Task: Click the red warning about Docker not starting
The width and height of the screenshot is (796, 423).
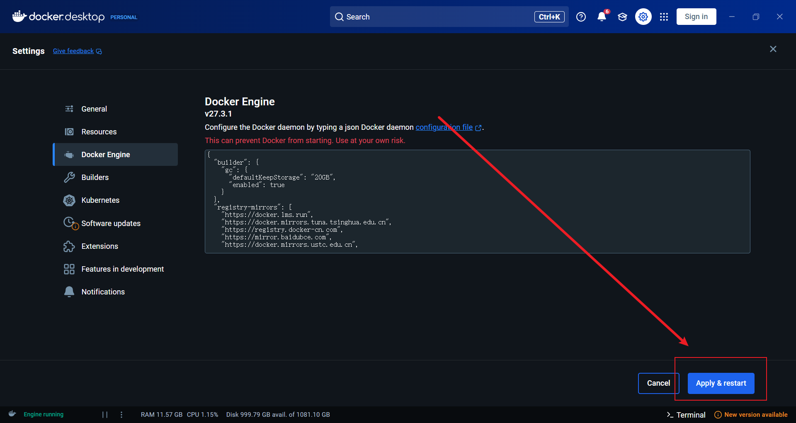Action: point(305,141)
